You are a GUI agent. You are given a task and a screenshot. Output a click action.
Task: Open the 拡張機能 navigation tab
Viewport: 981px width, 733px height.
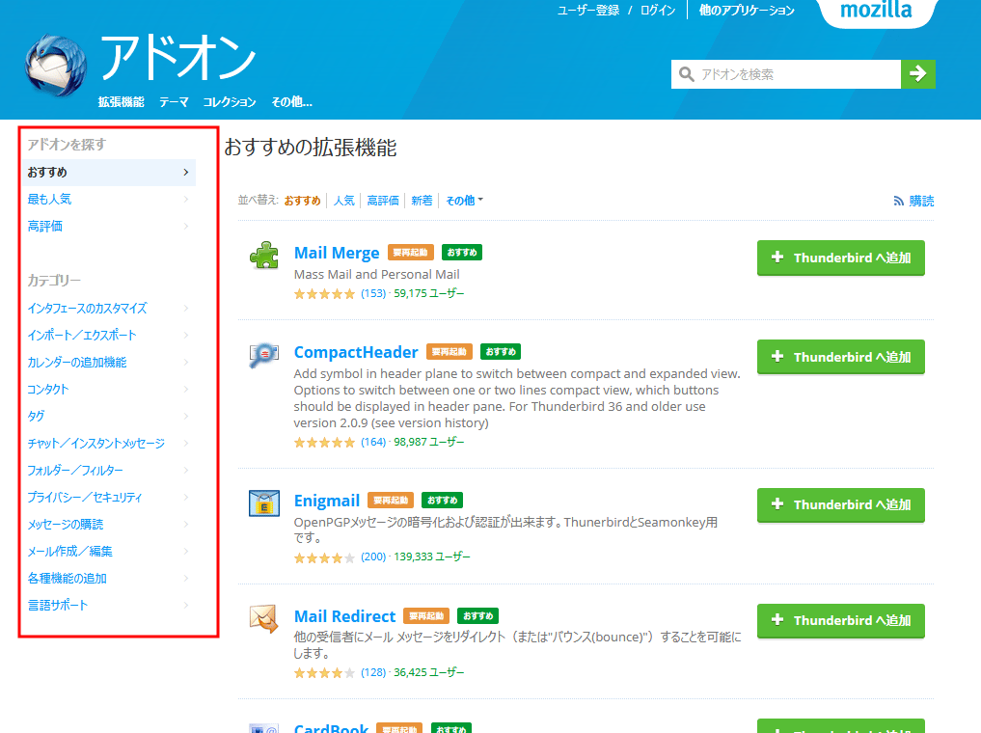coord(121,102)
